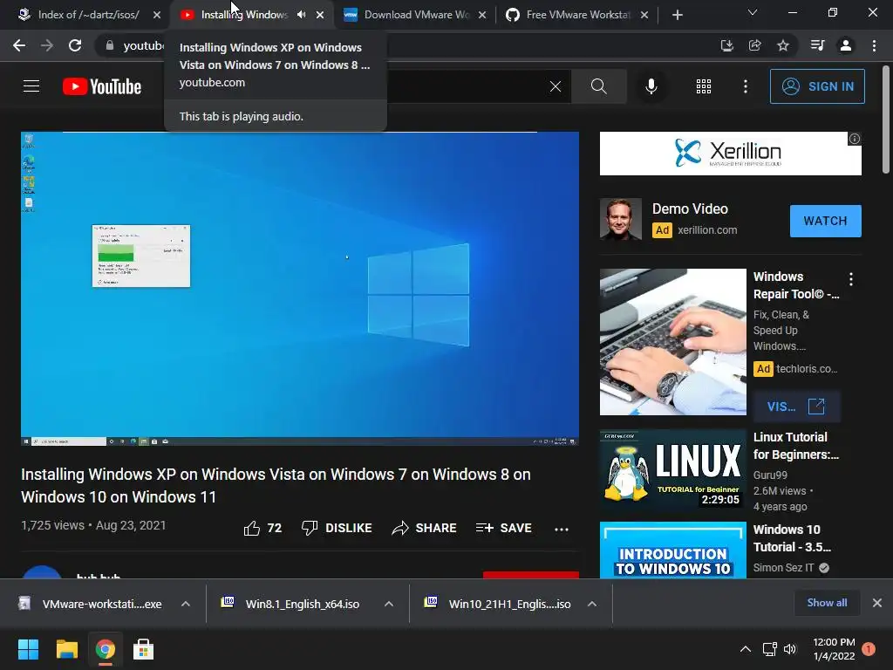
Task: Go back with the browser back arrow
Action: (x=19, y=45)
